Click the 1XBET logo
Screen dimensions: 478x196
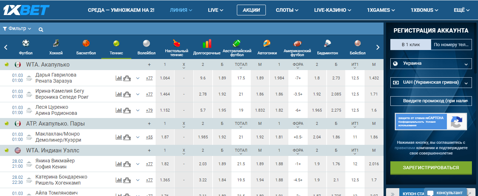(26, 10)
